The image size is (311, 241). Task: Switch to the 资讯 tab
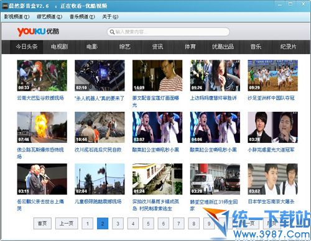(157, 47)
